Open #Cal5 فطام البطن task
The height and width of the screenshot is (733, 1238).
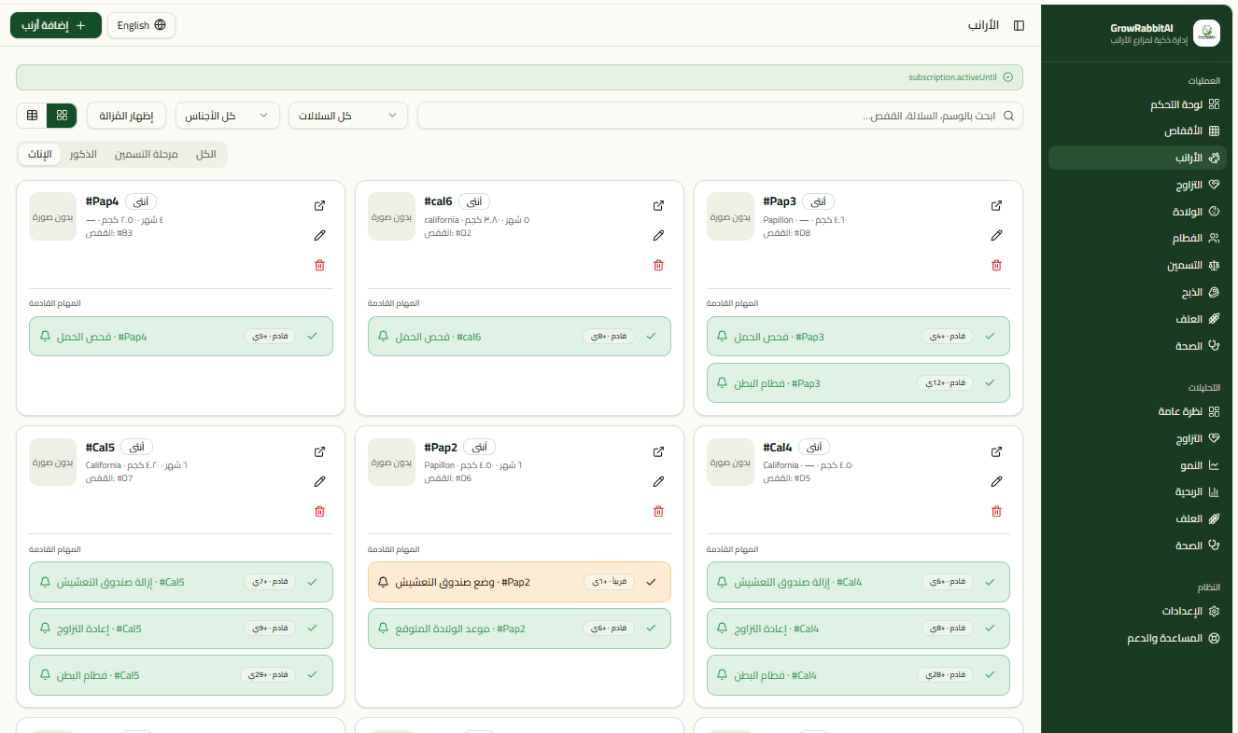(x=181, y=675)
